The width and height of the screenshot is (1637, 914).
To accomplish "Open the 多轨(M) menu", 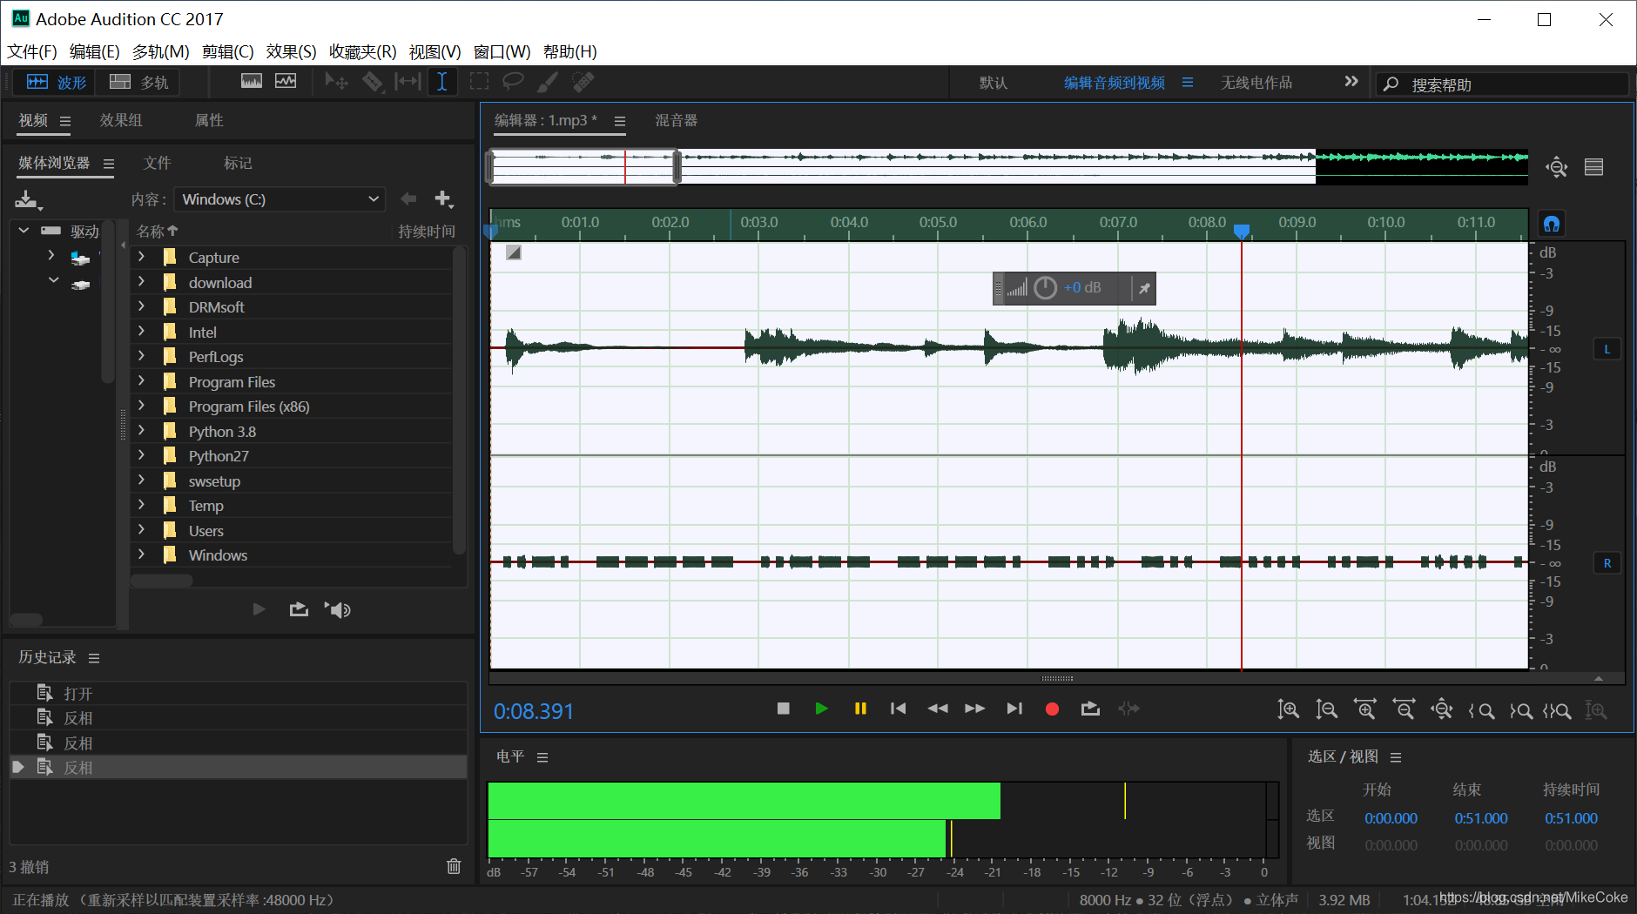I will (160, 51).
